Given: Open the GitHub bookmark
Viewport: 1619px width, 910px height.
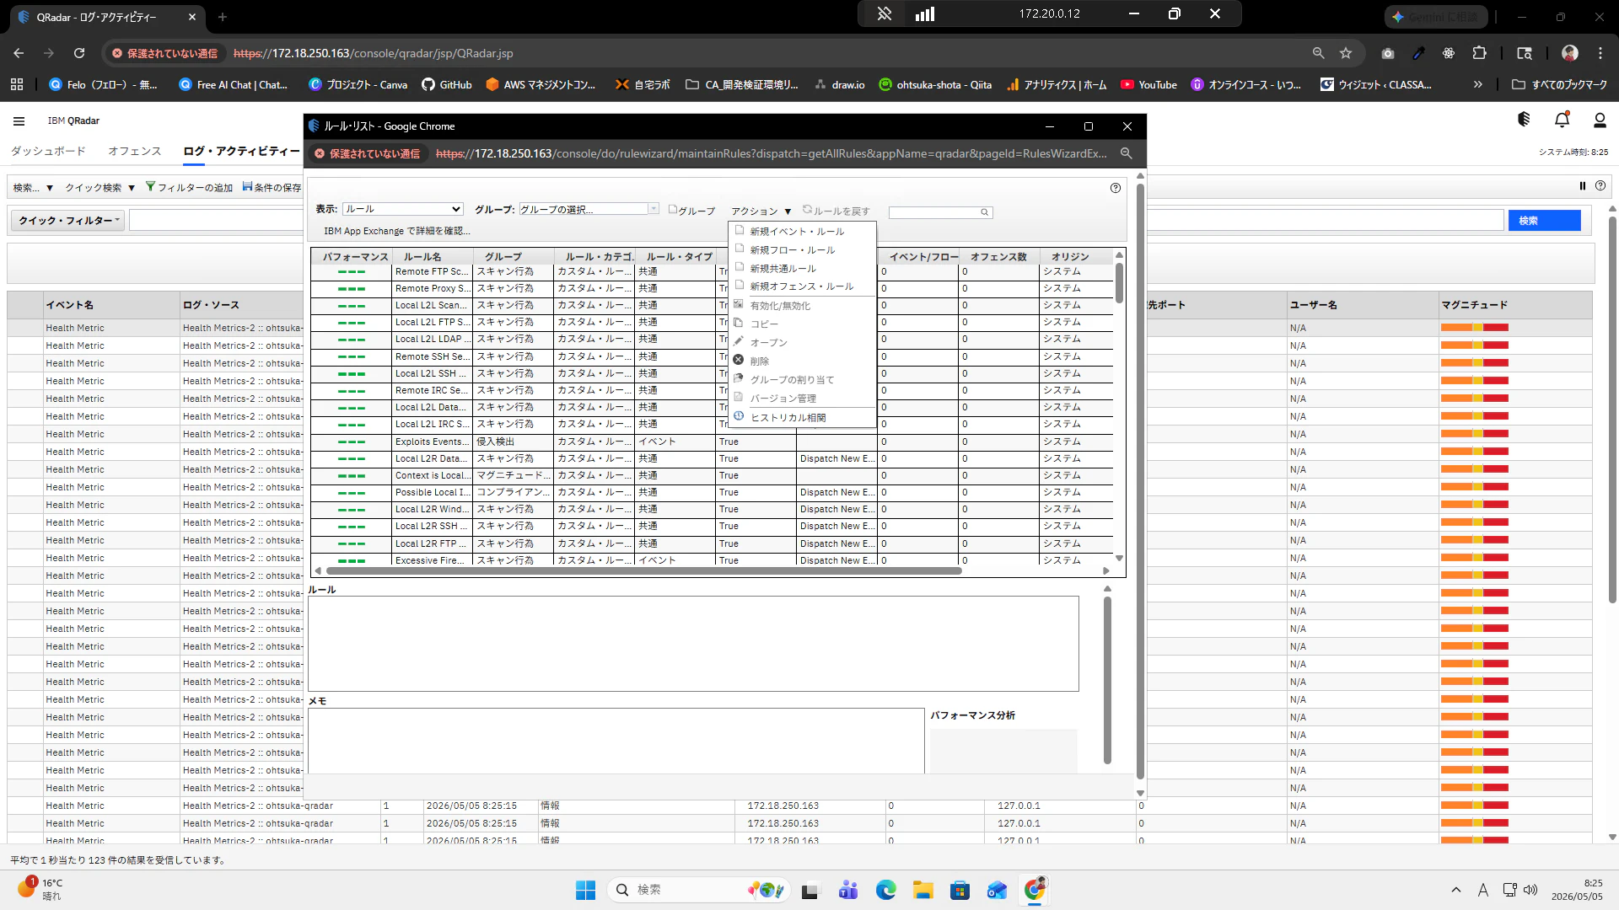Looking at the screenshot, I should [x=447, y=84].
